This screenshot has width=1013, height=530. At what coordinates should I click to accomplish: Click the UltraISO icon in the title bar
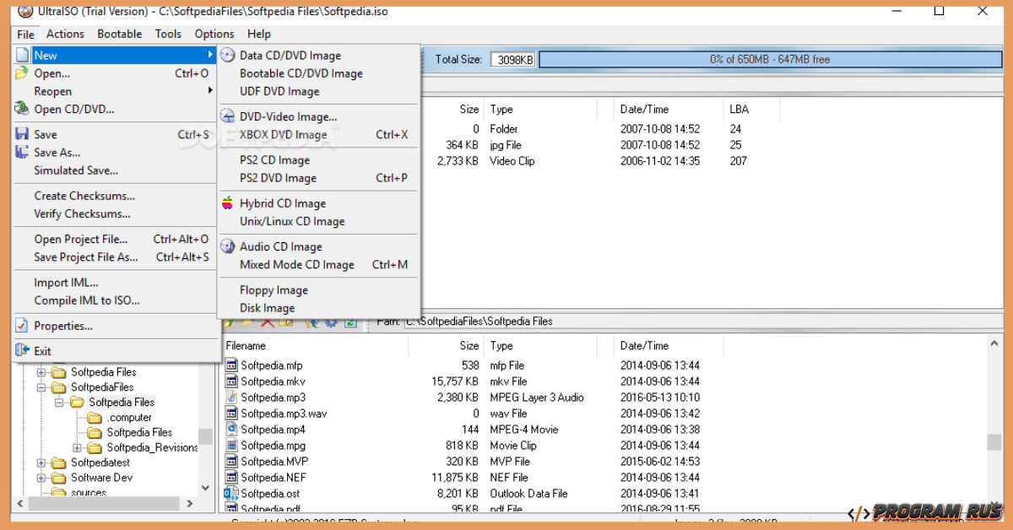24,11
